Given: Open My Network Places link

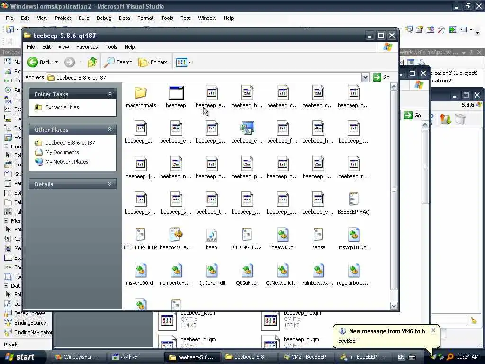Looking at the screenshot, I should click(x=66, y=162).
